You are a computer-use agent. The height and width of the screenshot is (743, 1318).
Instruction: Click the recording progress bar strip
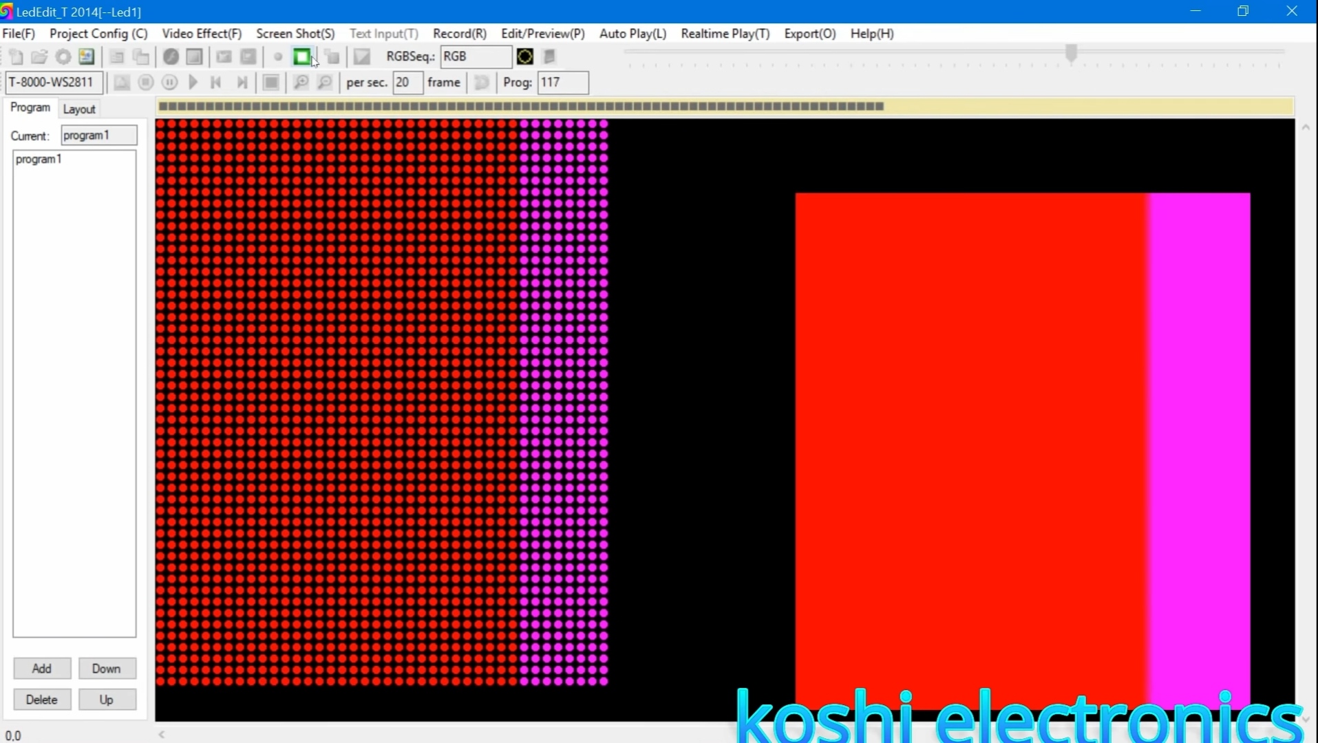click(725, 106)
